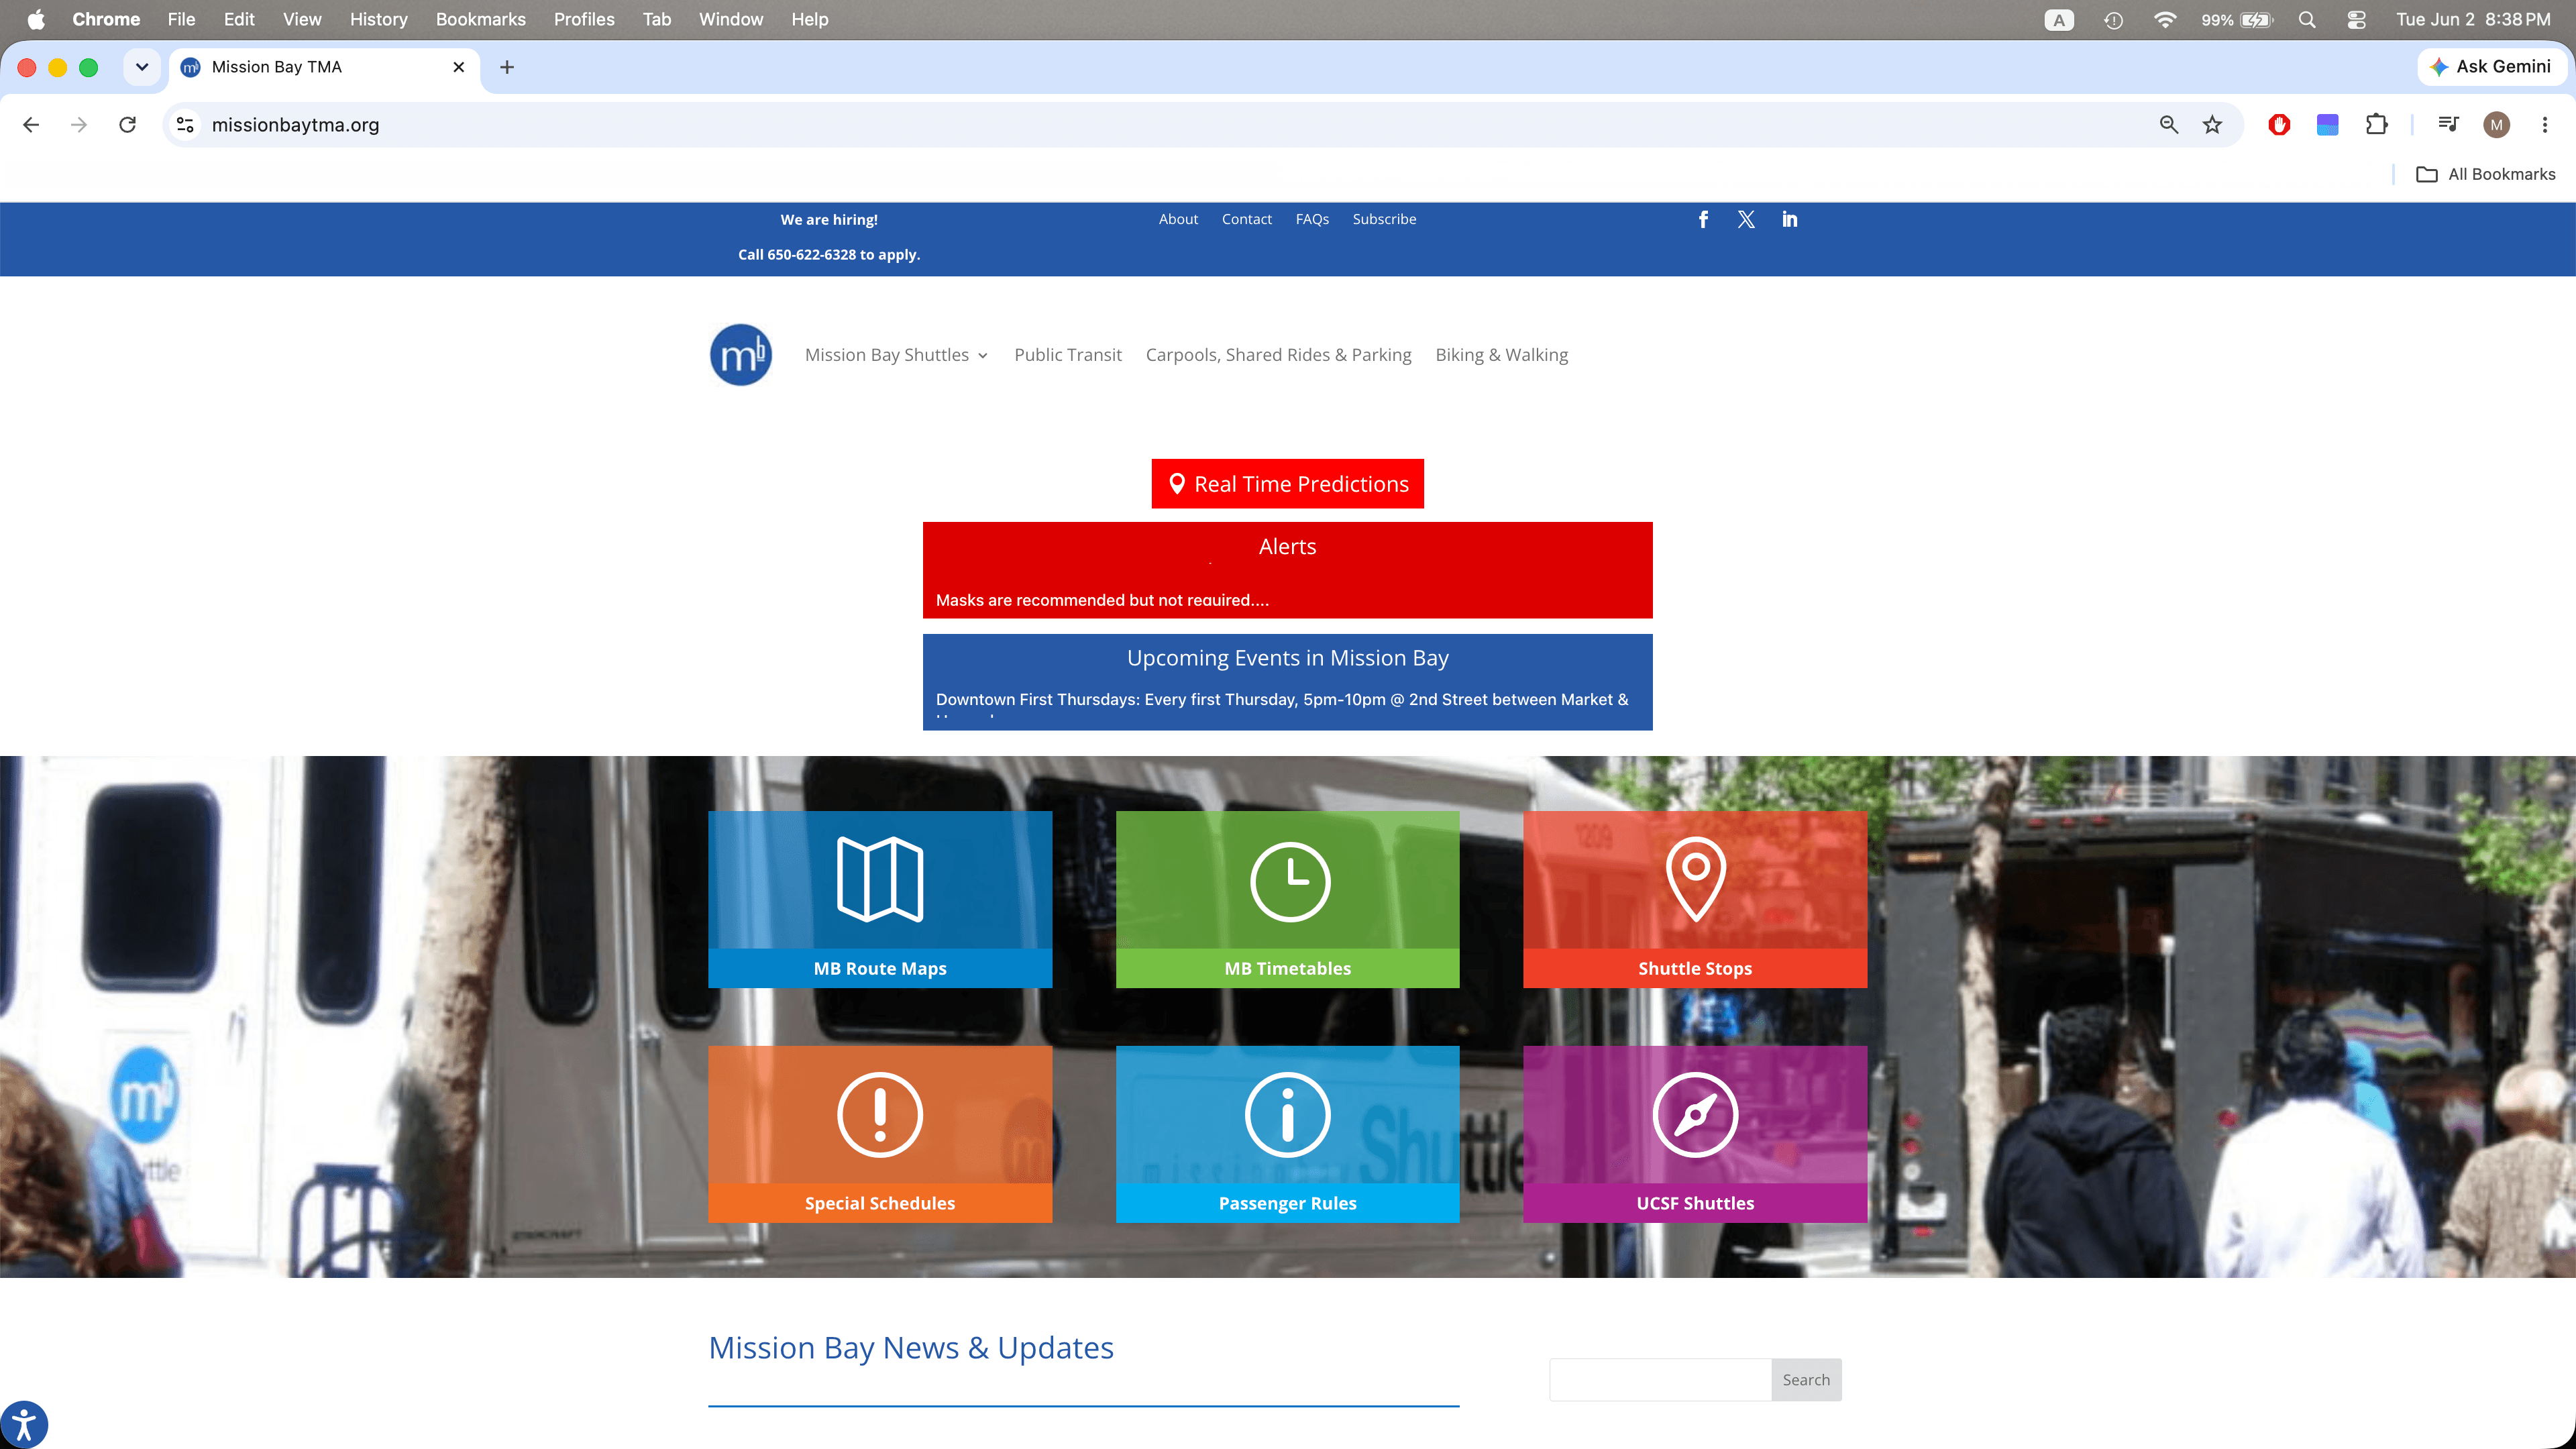Open the Public Transit nav link
The height and width of the screenshot is (1449, 2576).
tap(1068, 355)
